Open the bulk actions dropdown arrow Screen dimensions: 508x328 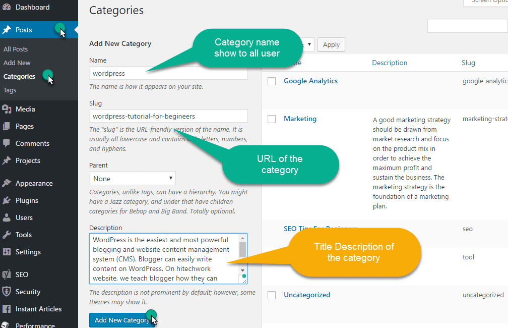coord(309,44)
